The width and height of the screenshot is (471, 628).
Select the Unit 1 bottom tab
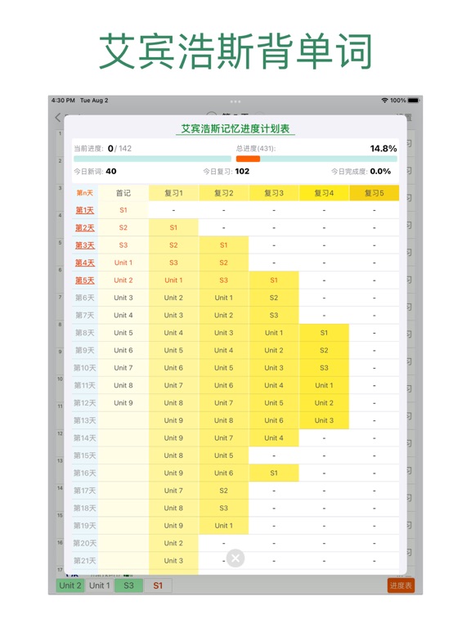[x=99, y=585]
